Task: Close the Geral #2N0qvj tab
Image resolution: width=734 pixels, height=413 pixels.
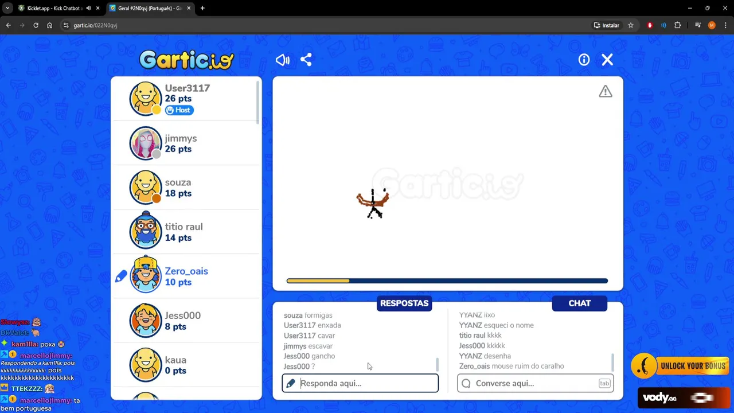Action: click(x=189, y=8)
